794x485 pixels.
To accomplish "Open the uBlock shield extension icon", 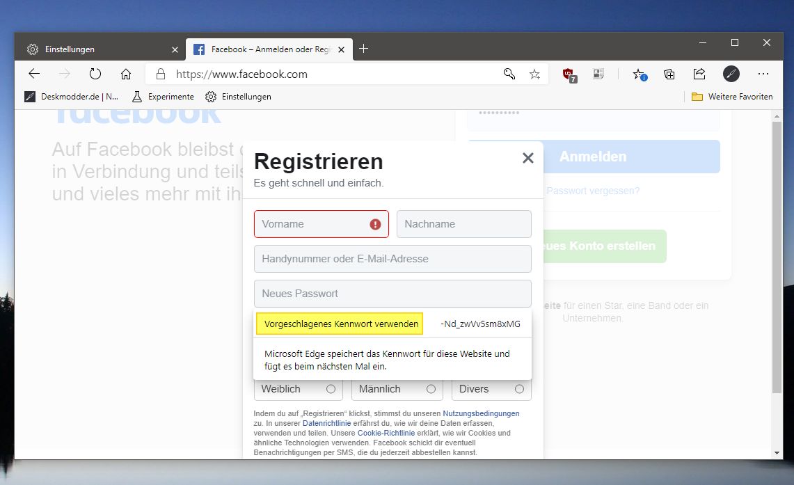I will coord(570,75).
